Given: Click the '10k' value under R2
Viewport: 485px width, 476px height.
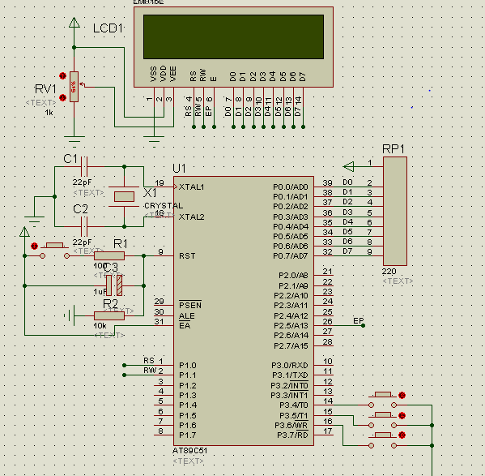Looking at the screenshot, I should [100, 326].
